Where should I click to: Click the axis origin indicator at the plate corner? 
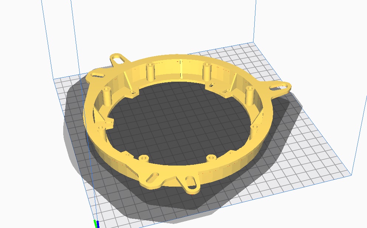(x=97, y=224)
